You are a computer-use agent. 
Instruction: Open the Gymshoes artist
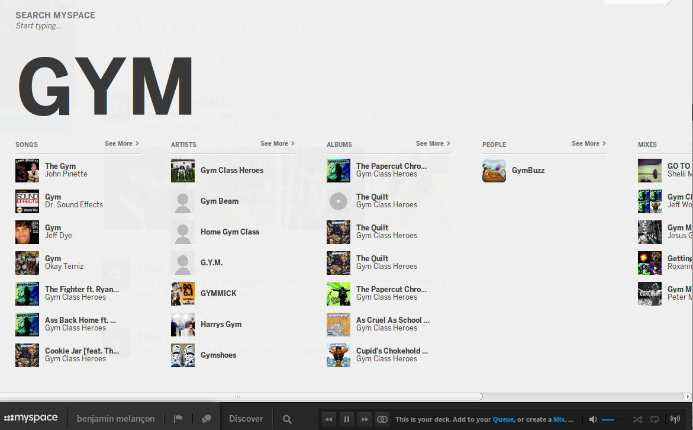[x=218, y=355]
